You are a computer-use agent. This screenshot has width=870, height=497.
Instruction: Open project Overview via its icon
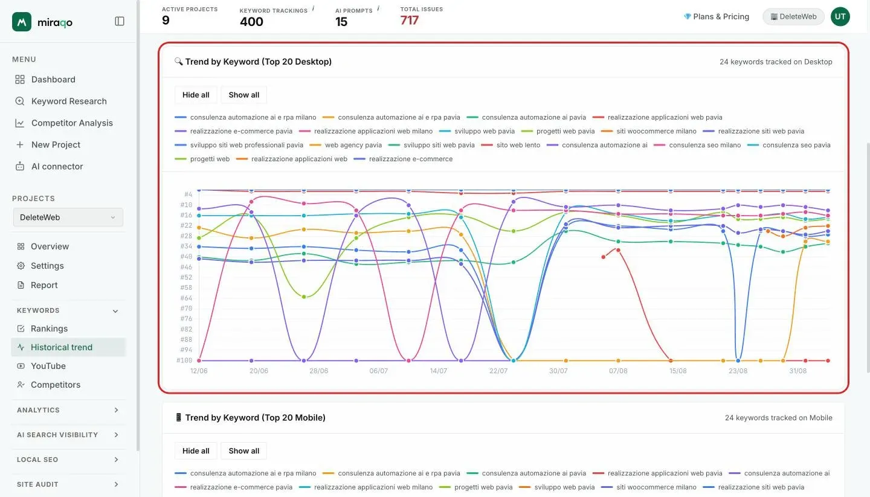click(21, 246)
